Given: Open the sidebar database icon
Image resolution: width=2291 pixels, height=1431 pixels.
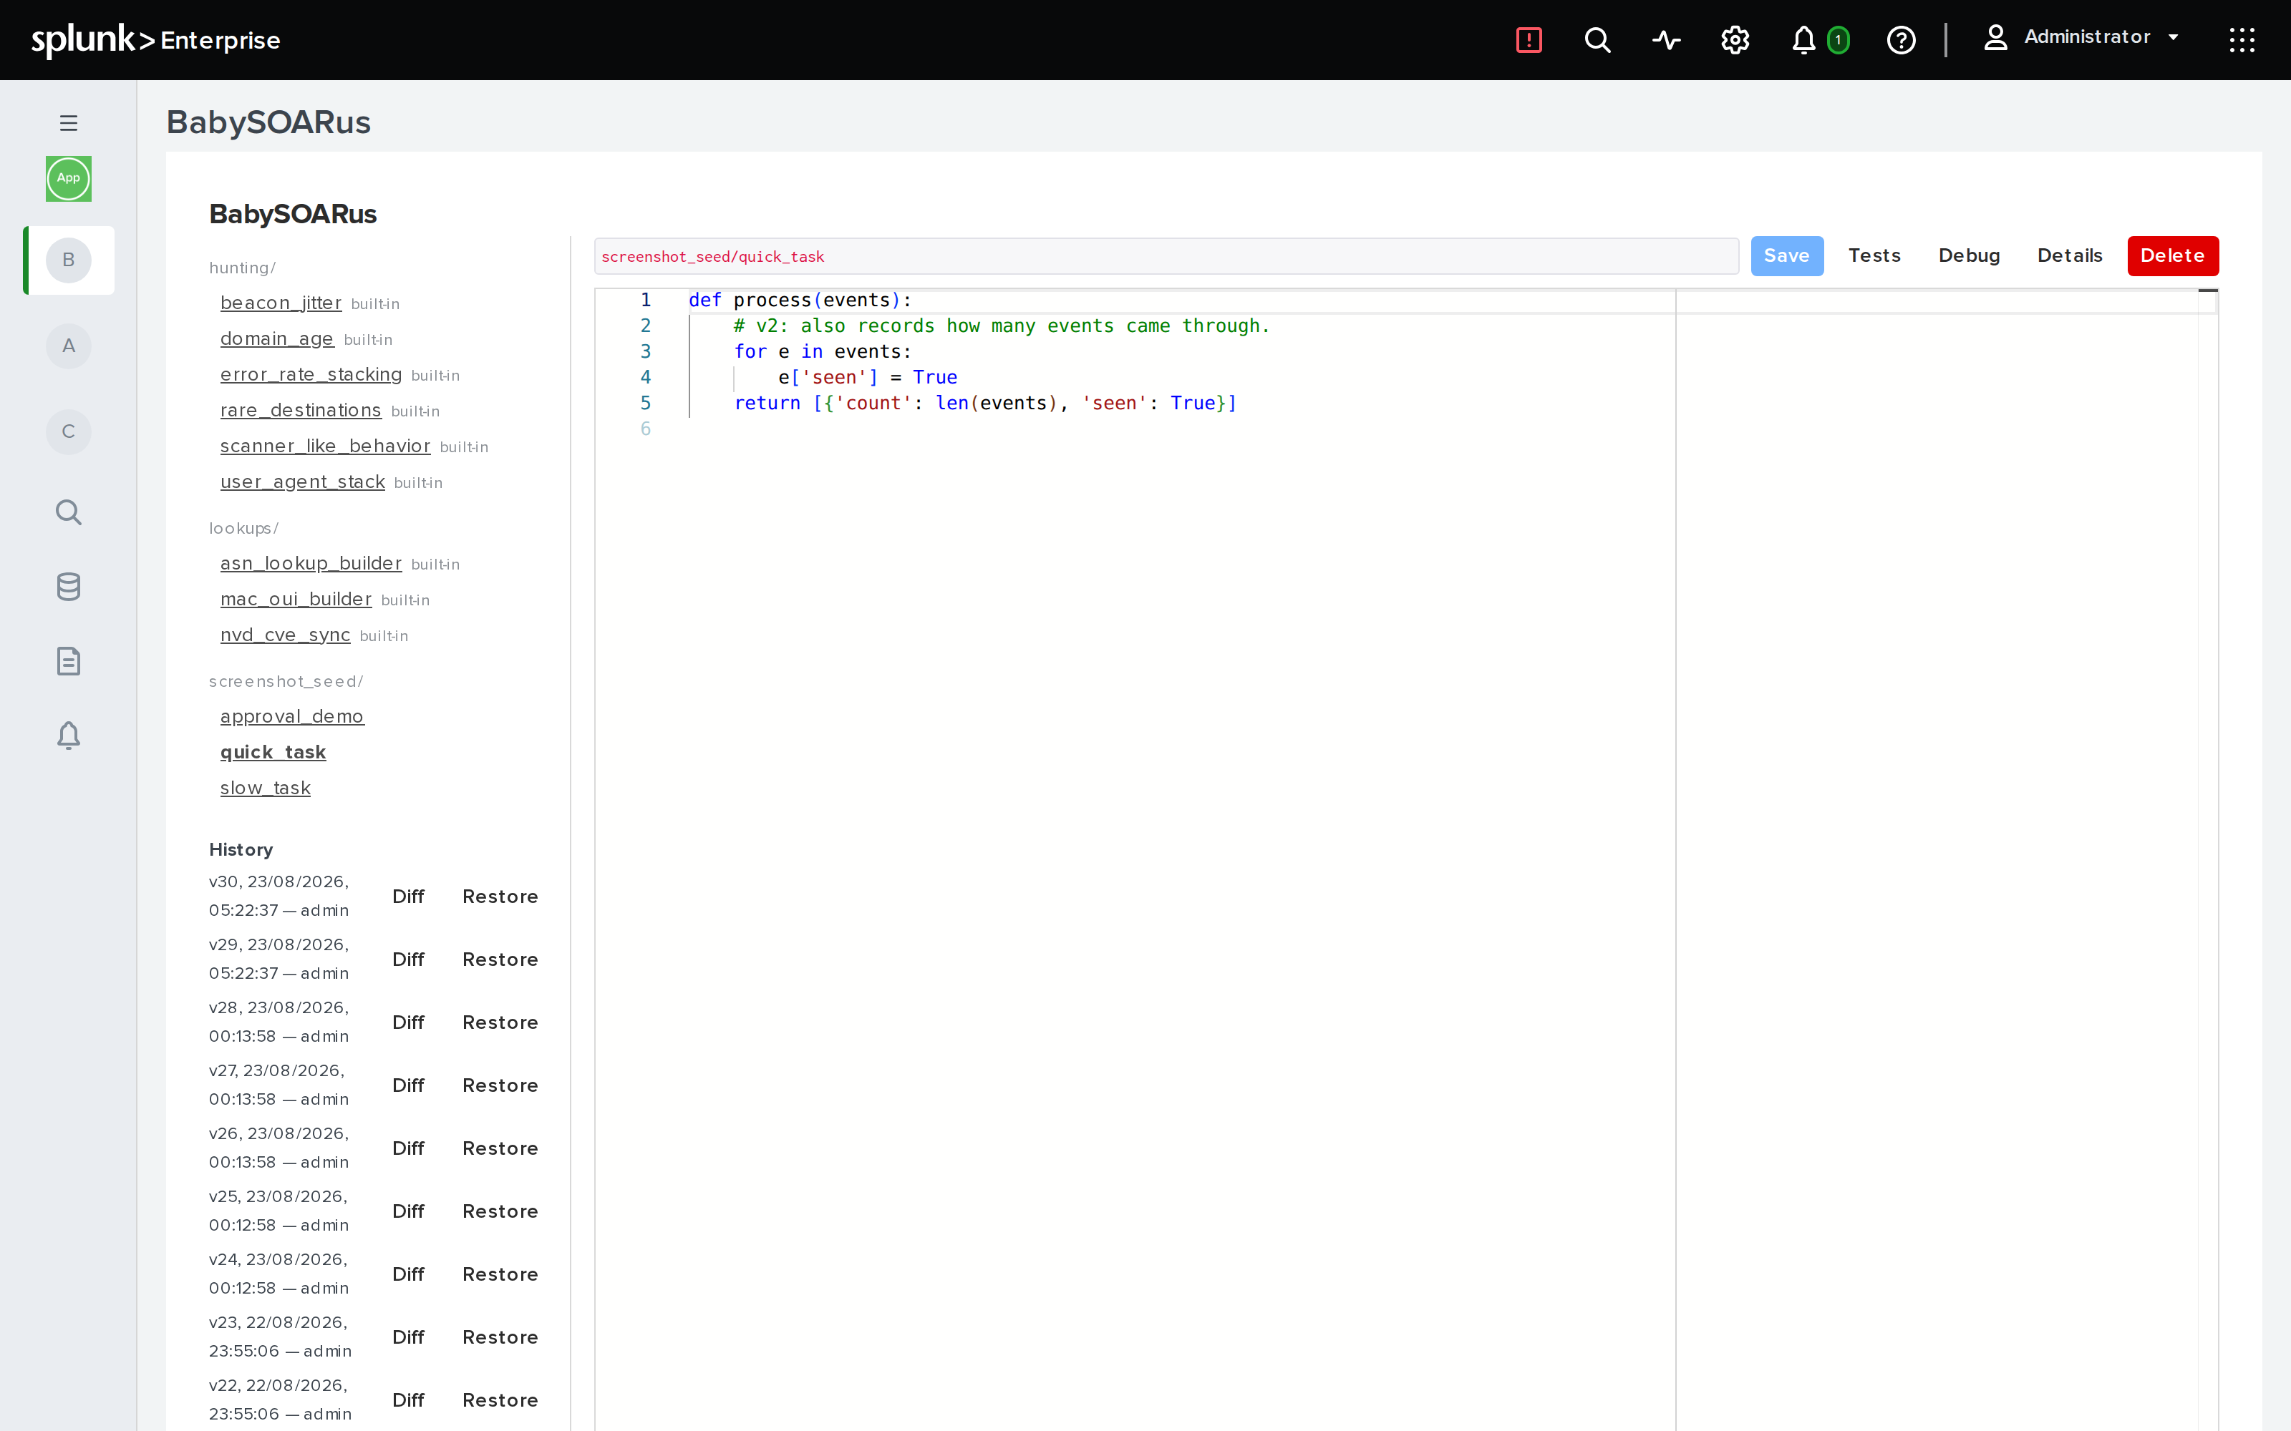Looking at the screenshot, I should point(68,587).
